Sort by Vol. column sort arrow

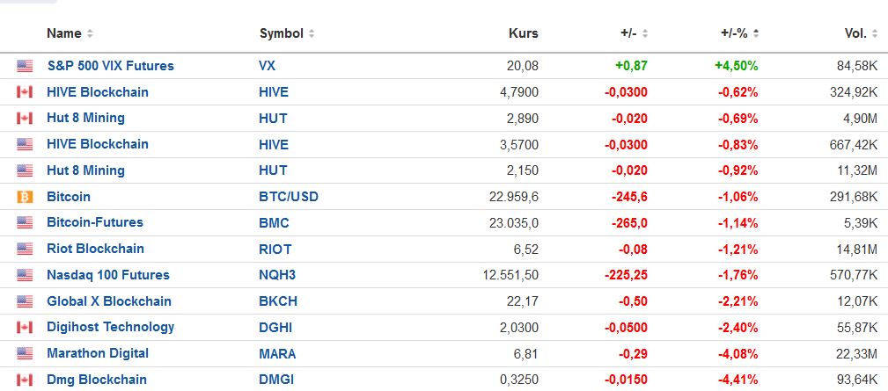pos(874,34)
